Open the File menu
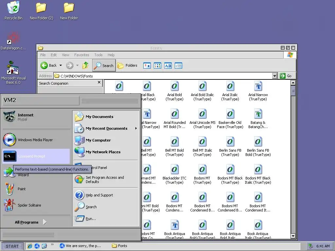 43,55
